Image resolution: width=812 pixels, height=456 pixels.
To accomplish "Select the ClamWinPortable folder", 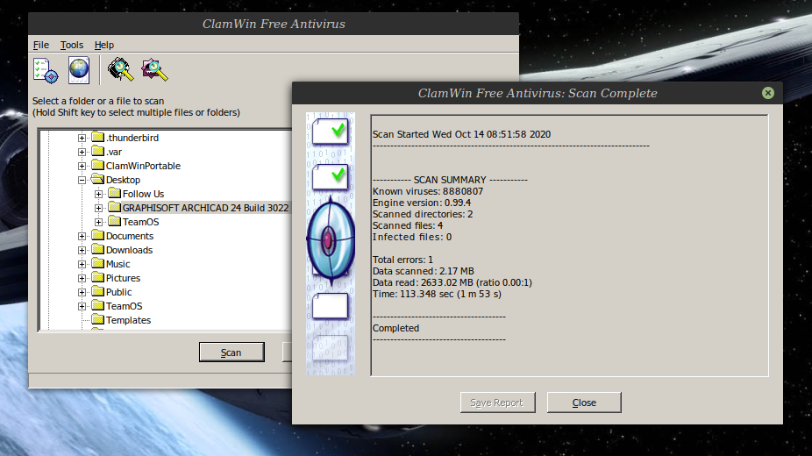I will (143, 166).
